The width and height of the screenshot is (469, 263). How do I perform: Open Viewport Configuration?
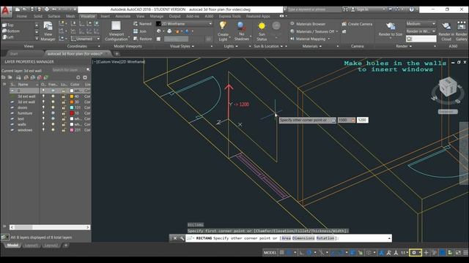[116, 31]
